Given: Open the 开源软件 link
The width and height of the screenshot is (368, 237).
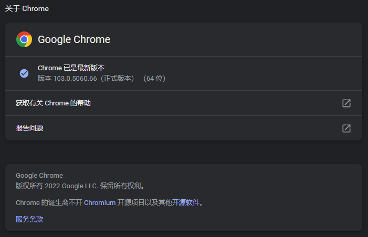Looking at the screenshot, I should 186,202.
